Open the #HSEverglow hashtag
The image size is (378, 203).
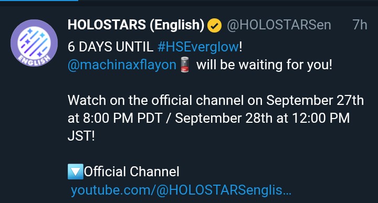[x=198, y=47]
